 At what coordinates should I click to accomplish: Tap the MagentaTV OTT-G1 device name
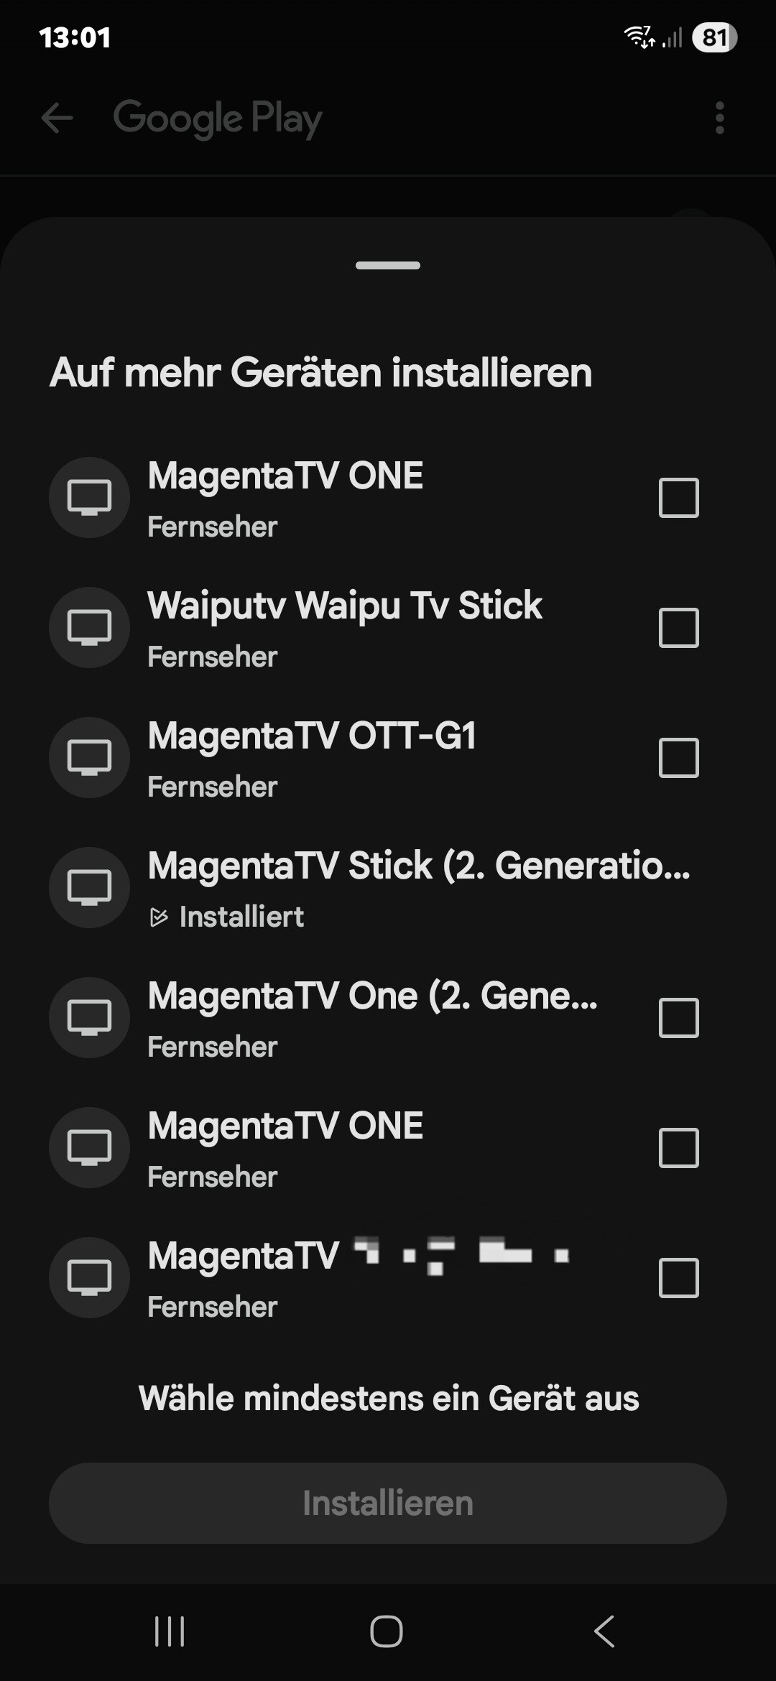click(312, 736)
